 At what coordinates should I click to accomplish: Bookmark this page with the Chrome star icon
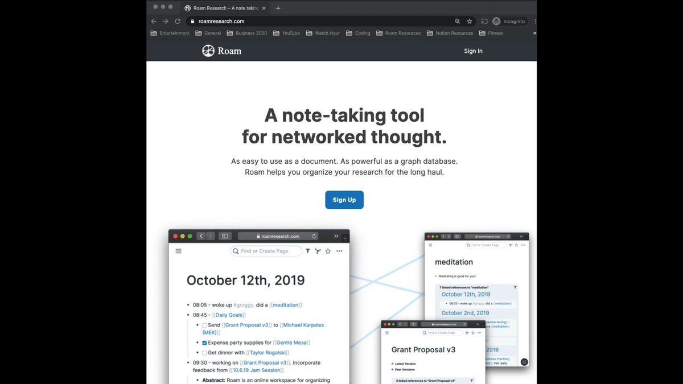[x=470, y=21]
